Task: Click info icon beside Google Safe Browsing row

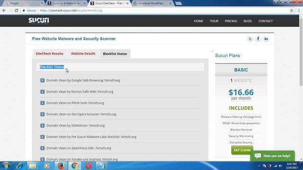Action: tap(42, 80)
